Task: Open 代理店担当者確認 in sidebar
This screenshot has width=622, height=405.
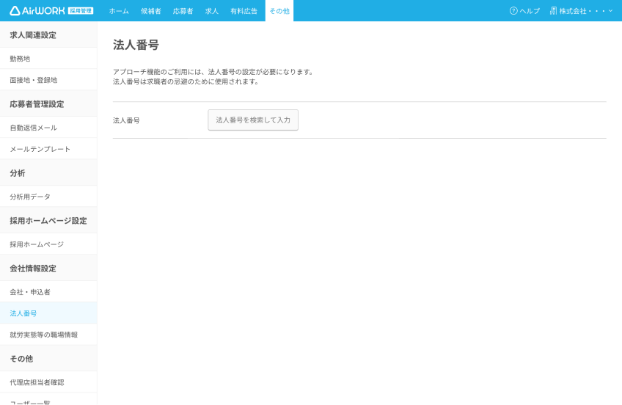Action: (48, 382)
